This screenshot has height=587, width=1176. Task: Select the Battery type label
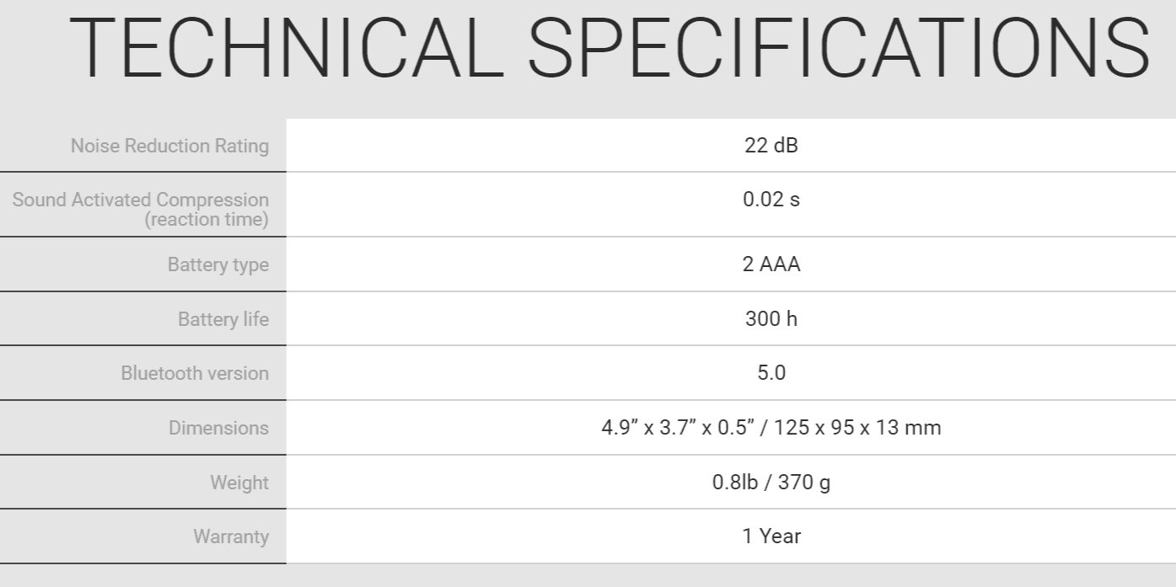pos(218,265)
